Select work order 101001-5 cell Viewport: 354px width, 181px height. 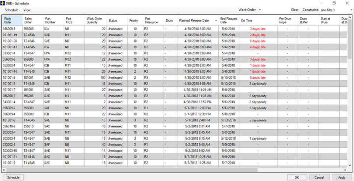pyautogui.click(x=12, y=78)
